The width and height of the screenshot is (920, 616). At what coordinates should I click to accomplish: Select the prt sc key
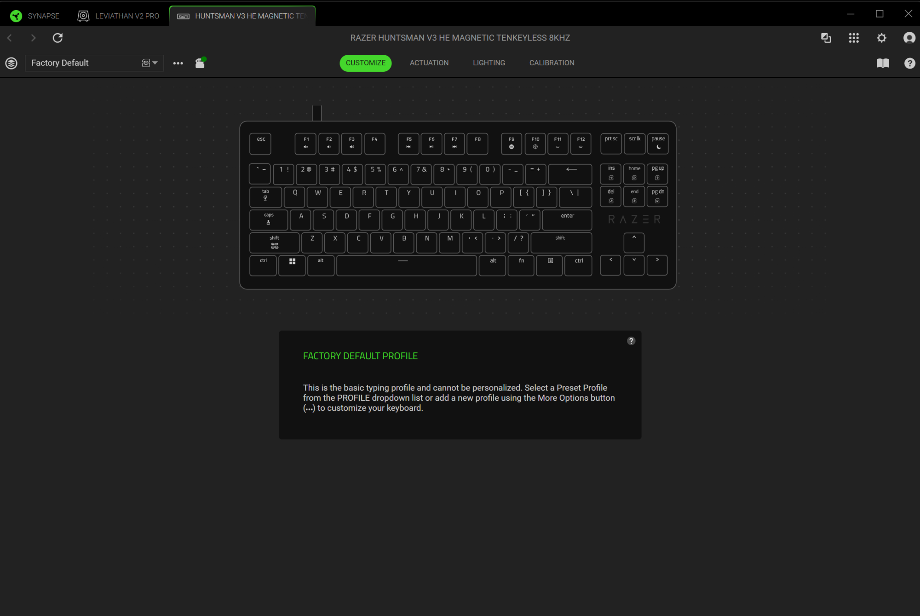point(611,144)
